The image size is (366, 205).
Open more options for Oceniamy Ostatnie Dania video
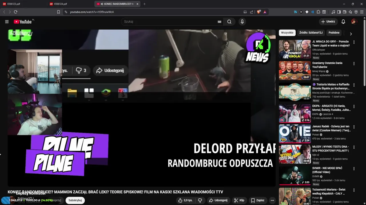[x=354, y=63]
